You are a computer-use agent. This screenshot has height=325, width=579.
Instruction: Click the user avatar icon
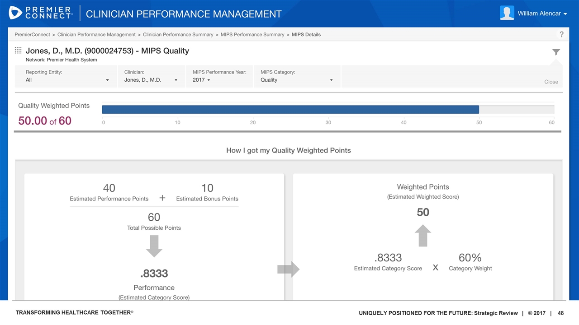tap(507, 13)
